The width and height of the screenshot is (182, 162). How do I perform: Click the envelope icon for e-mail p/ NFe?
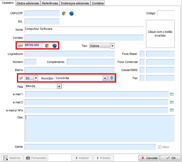(x=172, y=110)
